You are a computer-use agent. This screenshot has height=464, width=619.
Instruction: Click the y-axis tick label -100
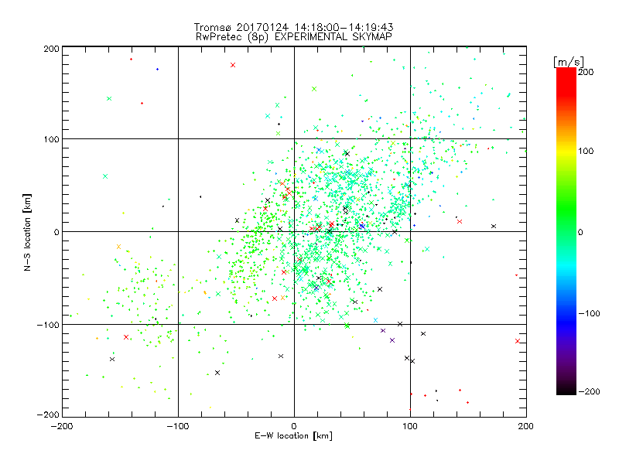[x=48, y=325]
